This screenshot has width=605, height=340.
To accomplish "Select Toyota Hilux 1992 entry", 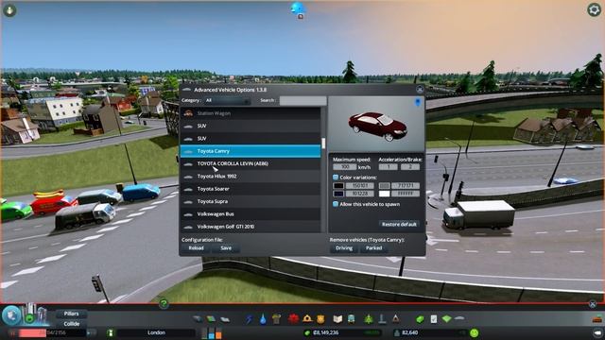I will click(250, 177).
